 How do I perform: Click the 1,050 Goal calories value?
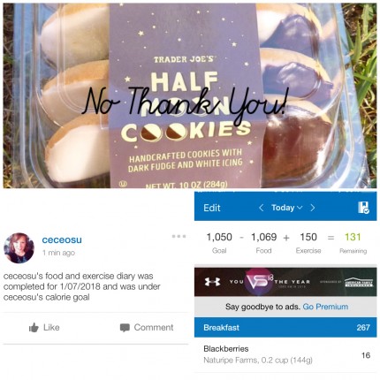(219, 237)
